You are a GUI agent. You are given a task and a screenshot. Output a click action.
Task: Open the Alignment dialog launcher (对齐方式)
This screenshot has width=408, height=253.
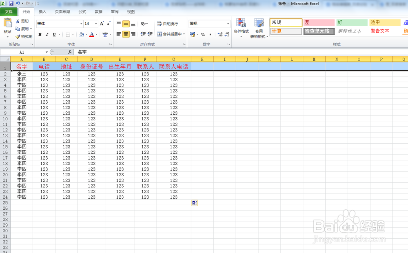[184, 44]
